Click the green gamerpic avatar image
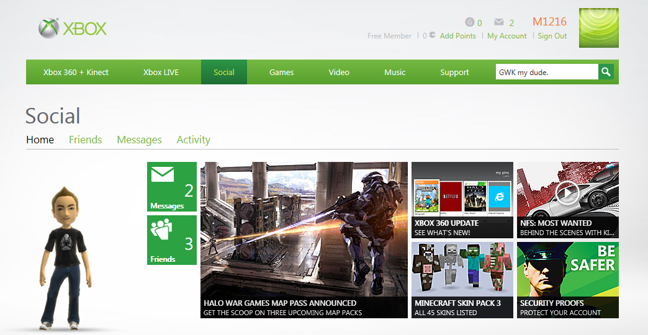The height and width of the screenshot is (335, 648). [x=599, y=28]
